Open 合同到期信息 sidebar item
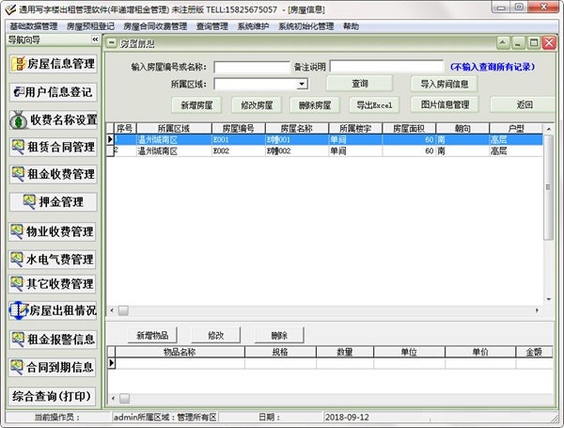 point(53,367)
